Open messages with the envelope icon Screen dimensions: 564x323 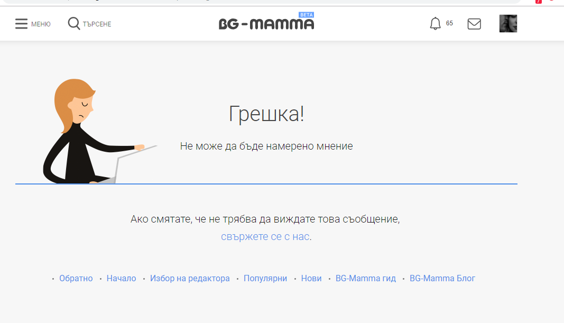(474, 24)
